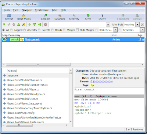This screenshot has width=147, height=134.
Task: Select the Tagged filter radio button
Action: tap(11, 30)
